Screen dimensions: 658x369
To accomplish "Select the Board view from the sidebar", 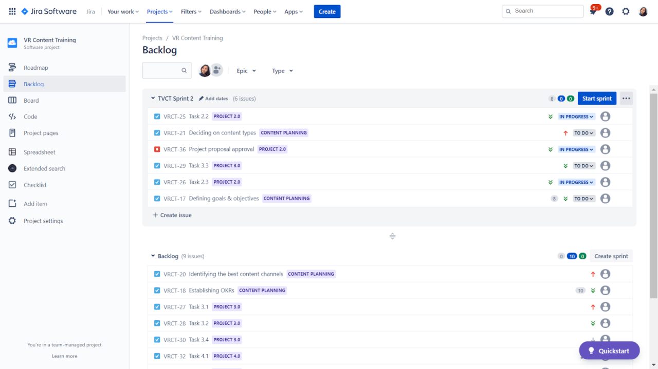I will [30, 100].
